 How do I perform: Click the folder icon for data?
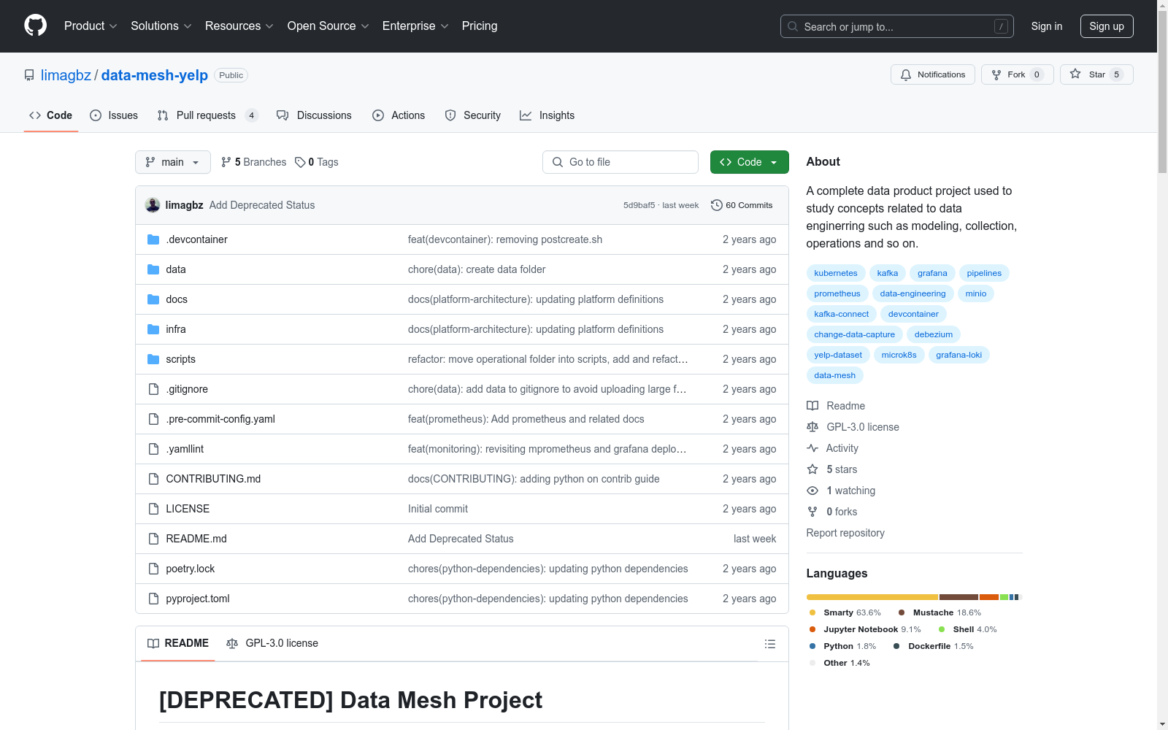pos(153,269)
